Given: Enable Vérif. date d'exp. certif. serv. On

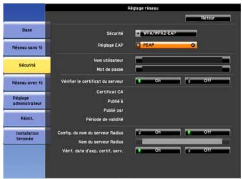Looking at the screenshot, I should 158,150.
